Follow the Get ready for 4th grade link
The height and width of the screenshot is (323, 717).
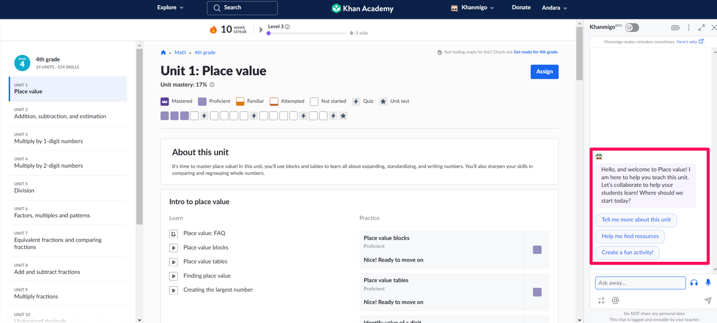pos(535,52)
